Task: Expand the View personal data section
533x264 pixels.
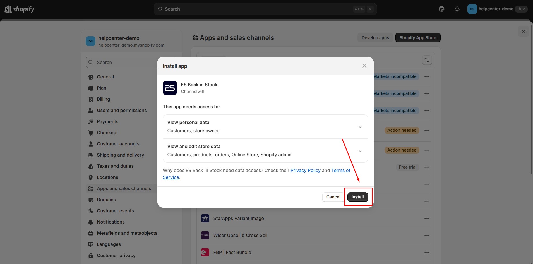Action: coord(360,127)
